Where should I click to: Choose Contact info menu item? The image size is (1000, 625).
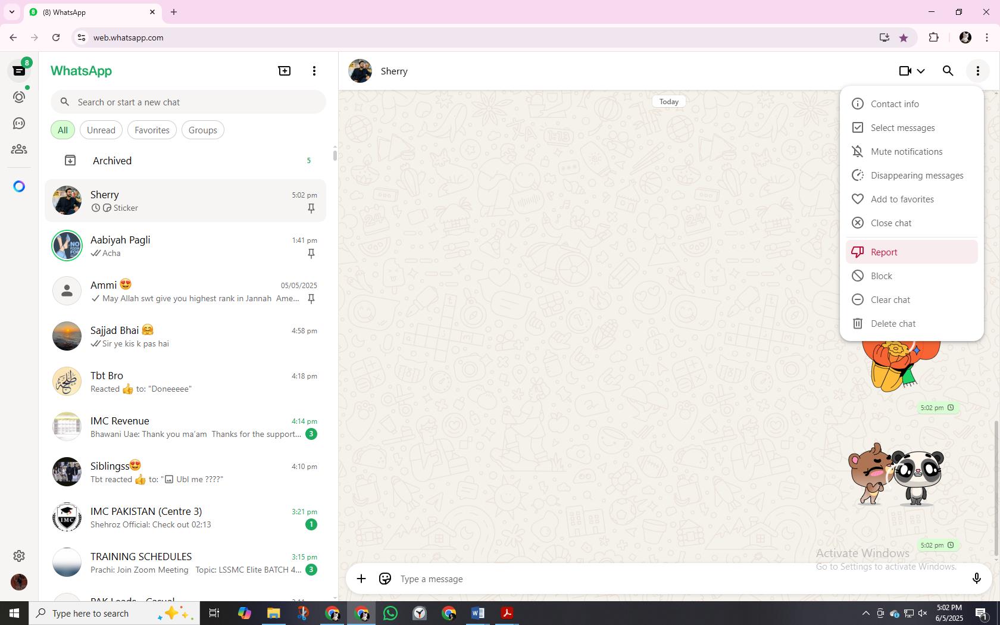[x=911, y=104]
